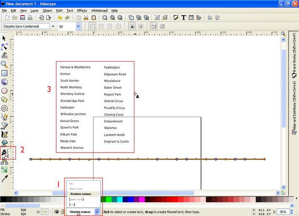Toggle italic text style button

(141, 26)
